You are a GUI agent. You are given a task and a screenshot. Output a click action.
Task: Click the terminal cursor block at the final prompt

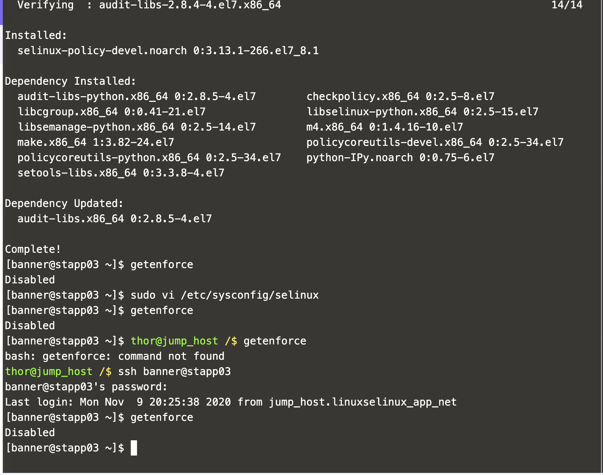[134, 448]
